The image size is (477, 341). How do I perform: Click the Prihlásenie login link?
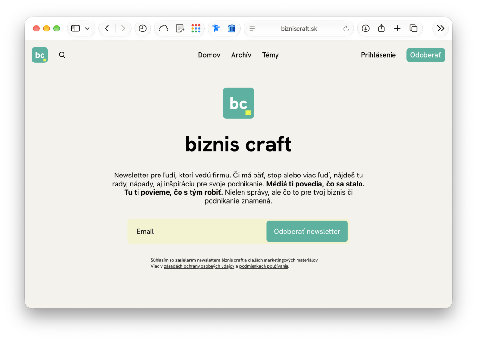pyautogui.click(x=379, y=55)
